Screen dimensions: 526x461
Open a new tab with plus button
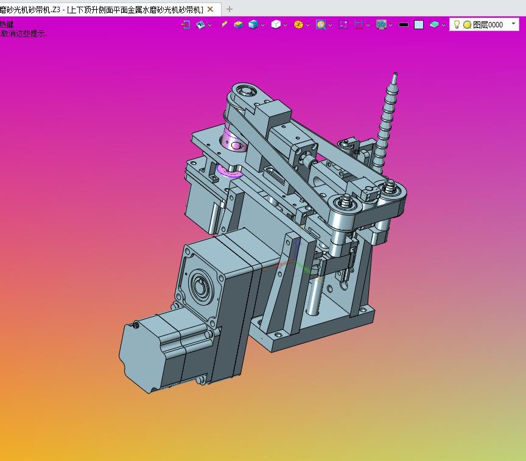[230, 9]
